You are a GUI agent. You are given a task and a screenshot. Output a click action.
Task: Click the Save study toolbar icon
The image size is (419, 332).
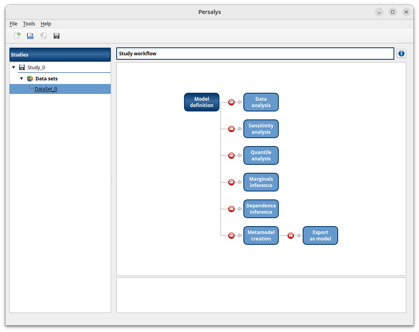point(57,36)
